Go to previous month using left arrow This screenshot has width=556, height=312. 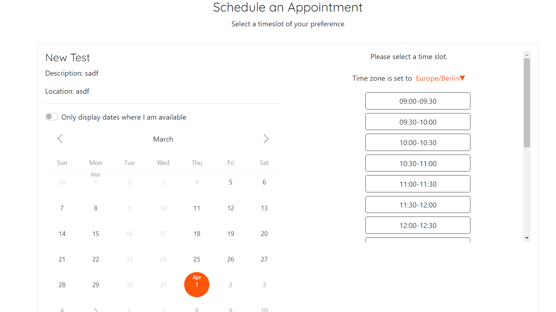[60, 139]
